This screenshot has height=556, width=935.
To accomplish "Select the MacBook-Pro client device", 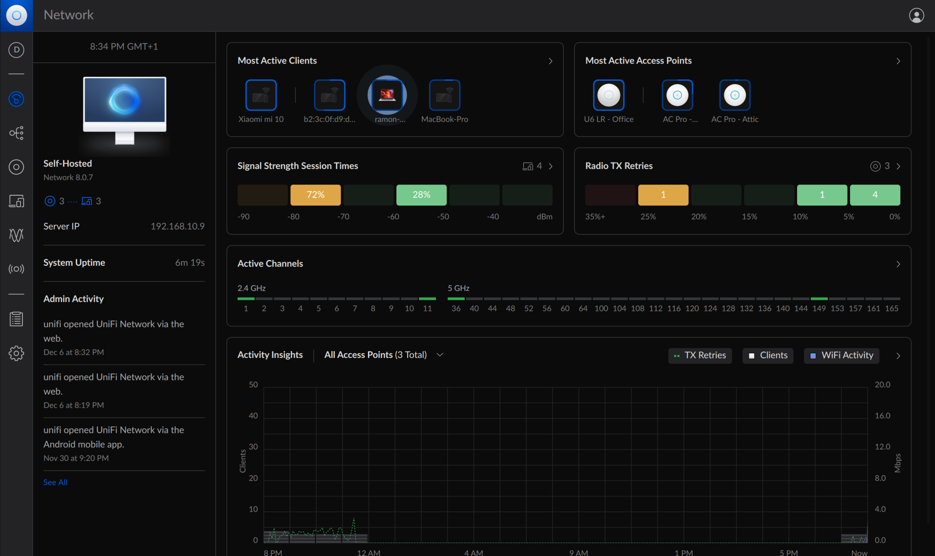I will coord(444,95).
